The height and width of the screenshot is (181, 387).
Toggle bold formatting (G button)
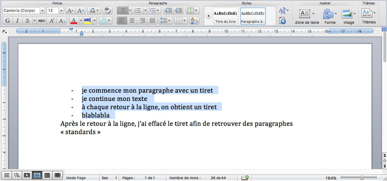click(x=7, y=21)
